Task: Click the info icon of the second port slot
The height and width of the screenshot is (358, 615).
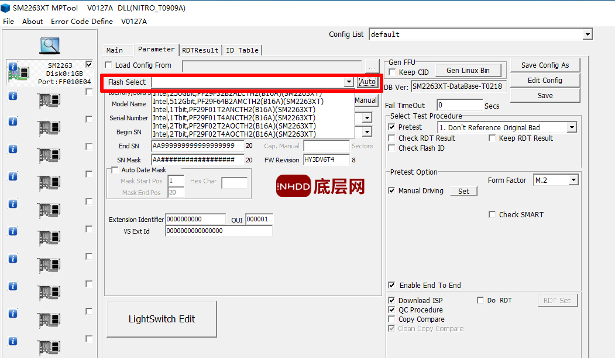Action: tap(12, 95)
